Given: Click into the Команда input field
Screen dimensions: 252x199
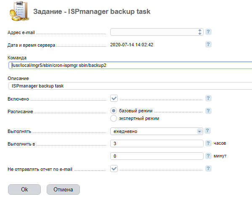Looking at the screenshot, I should (130, 65).
